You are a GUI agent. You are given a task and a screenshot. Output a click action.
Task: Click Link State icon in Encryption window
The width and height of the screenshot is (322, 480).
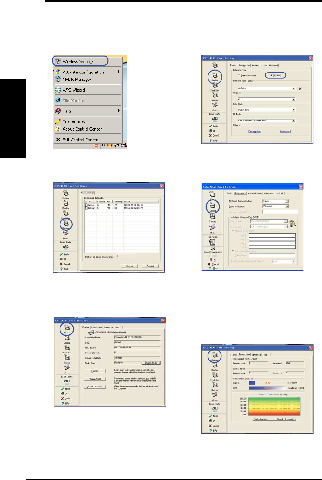pos(212,242)
